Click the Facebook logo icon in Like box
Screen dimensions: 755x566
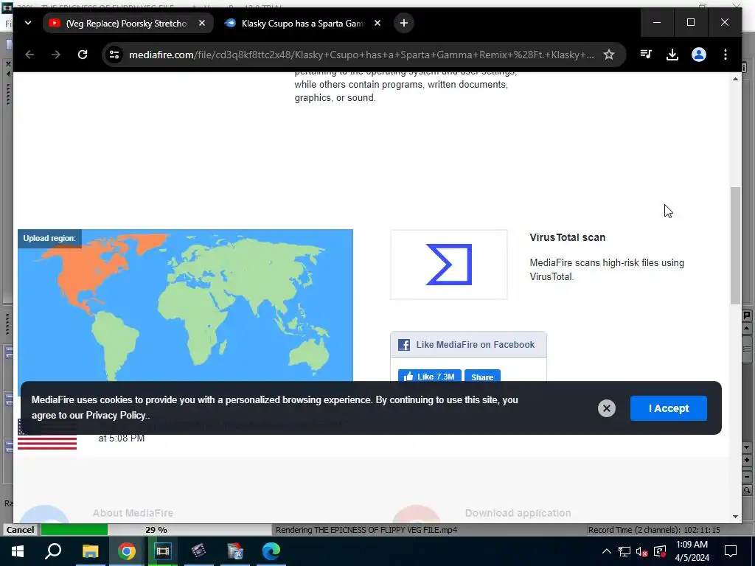click(x=404, y=345)
